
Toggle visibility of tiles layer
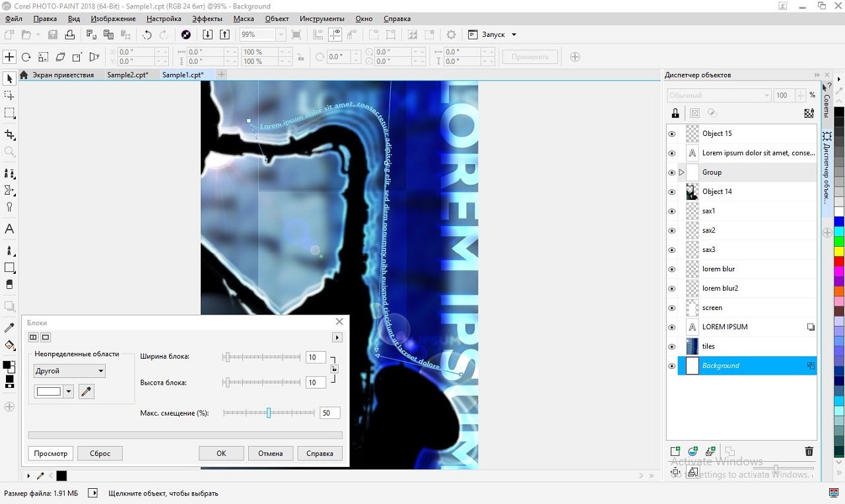coord(672,347)
